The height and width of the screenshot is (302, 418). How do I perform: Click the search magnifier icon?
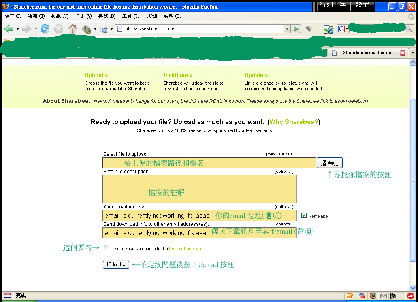pos(409,28)
